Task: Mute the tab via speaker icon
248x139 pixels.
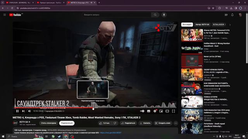Action: pos(91,3)
